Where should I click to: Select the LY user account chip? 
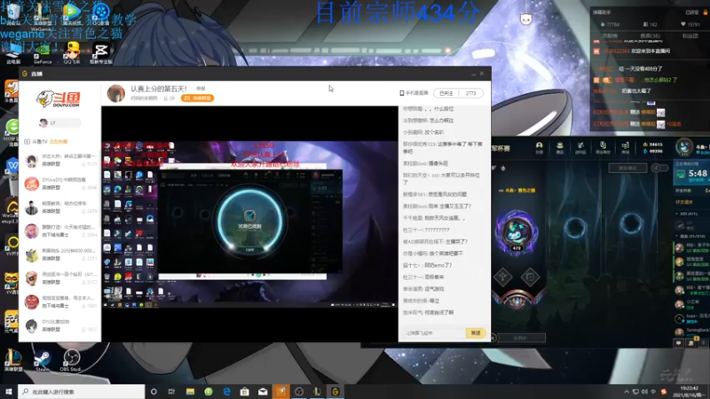59,123
